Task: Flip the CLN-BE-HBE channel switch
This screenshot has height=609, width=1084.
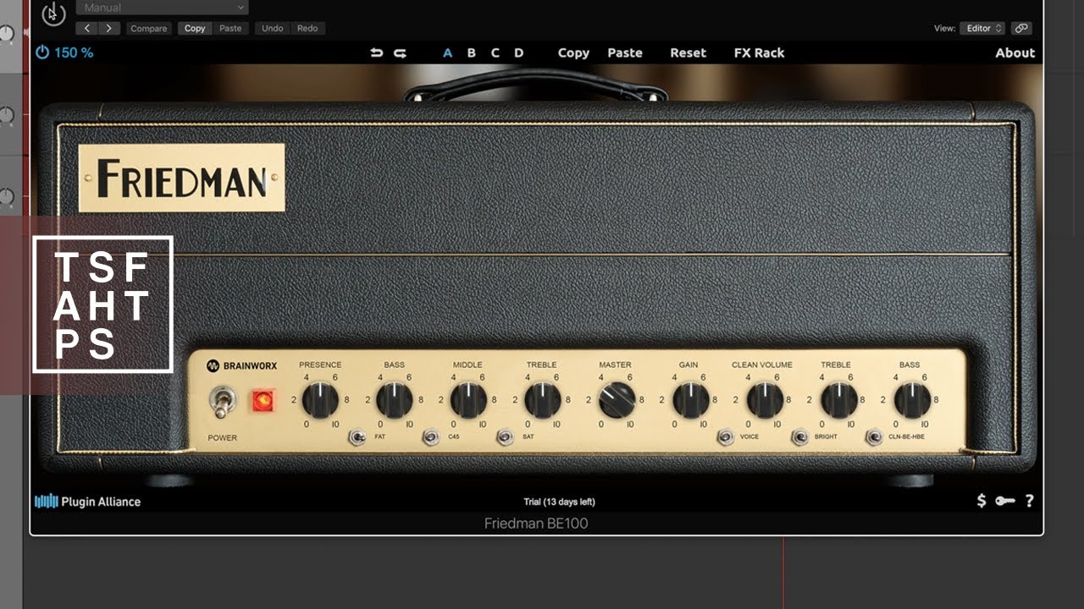Action: click(874, 437)
